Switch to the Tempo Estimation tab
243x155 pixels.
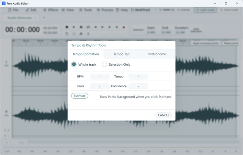(86, 54)
